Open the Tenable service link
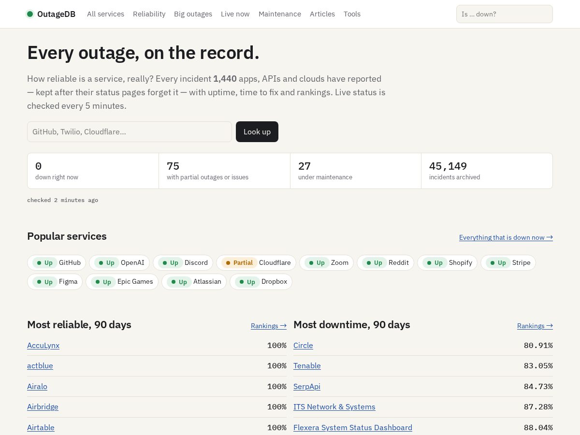 (x=307, y=366)
